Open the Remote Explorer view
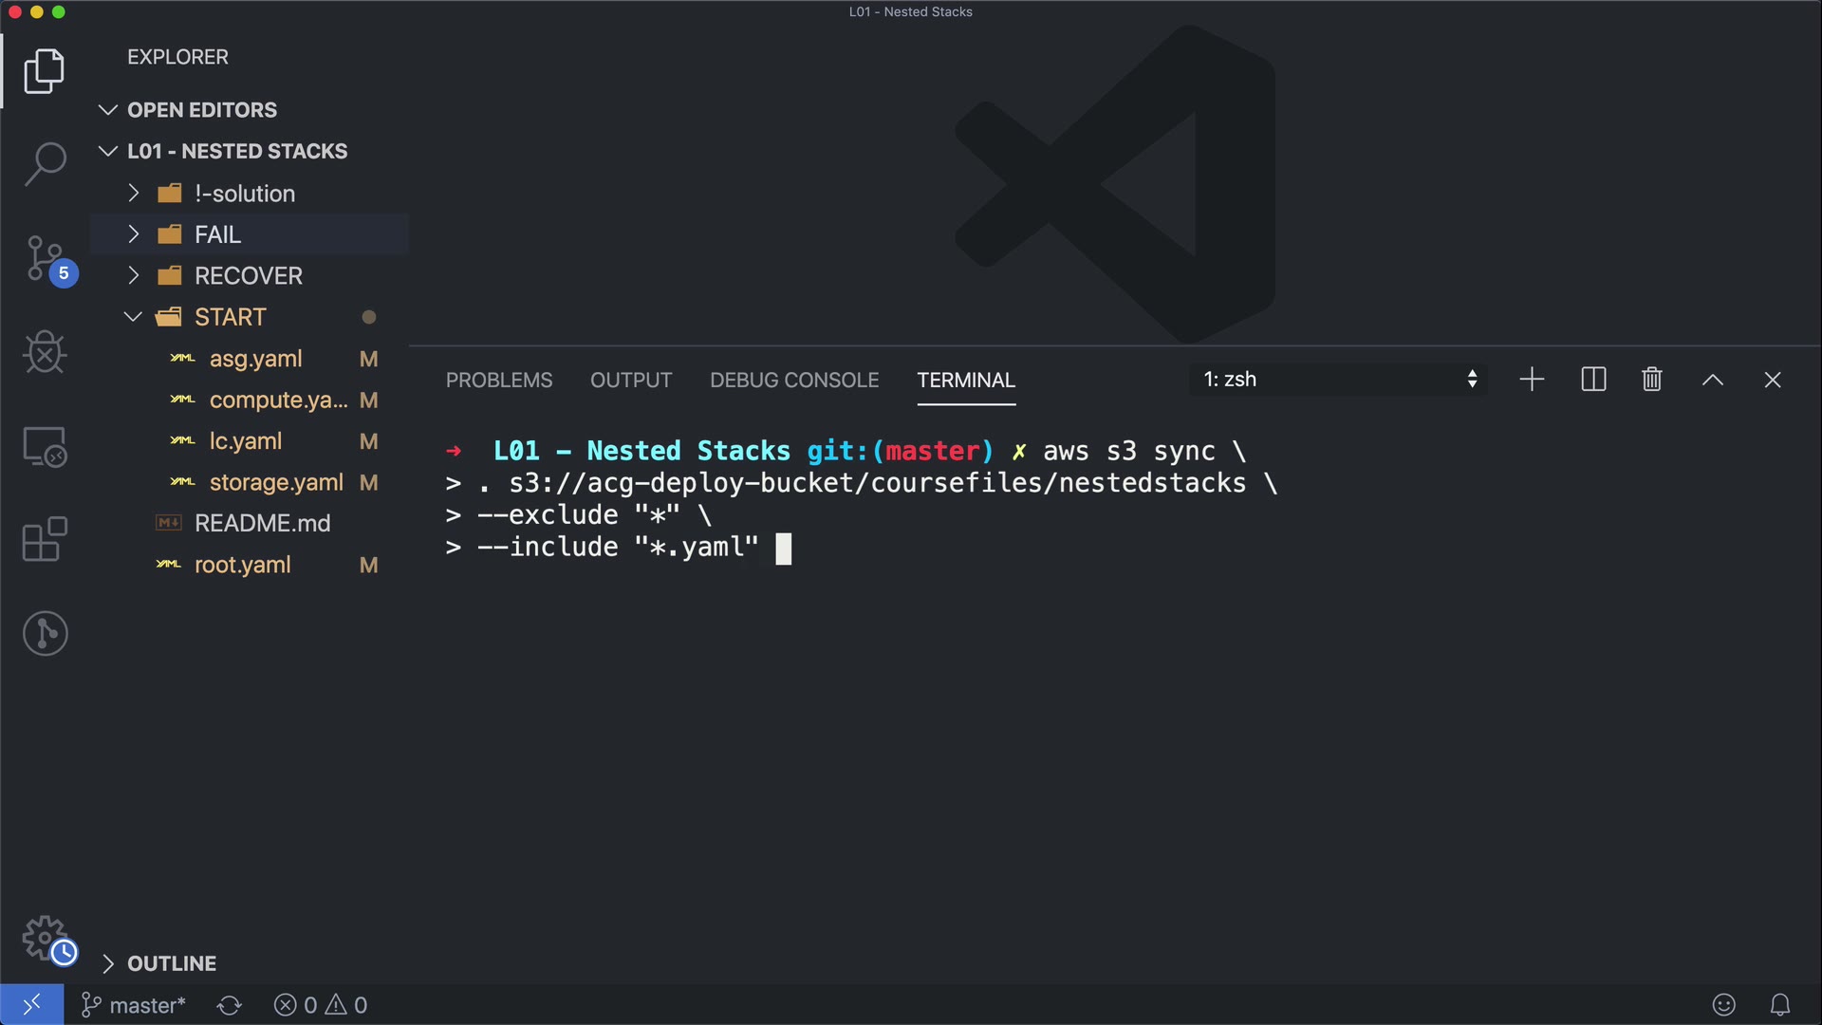 click(45, 446)
